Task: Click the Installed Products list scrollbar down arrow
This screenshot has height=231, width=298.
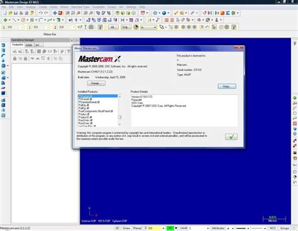Action: click(x=119, y=125)
